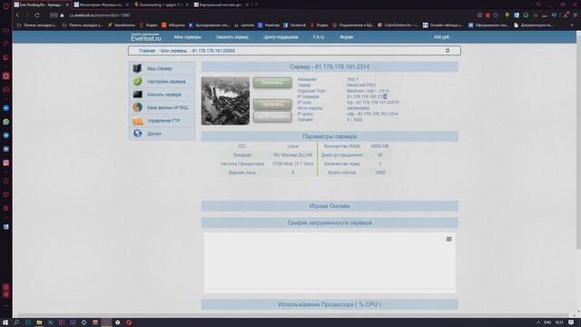Expand system tray hidden icons chevron

pyautogui.click(x=538, y=322)
